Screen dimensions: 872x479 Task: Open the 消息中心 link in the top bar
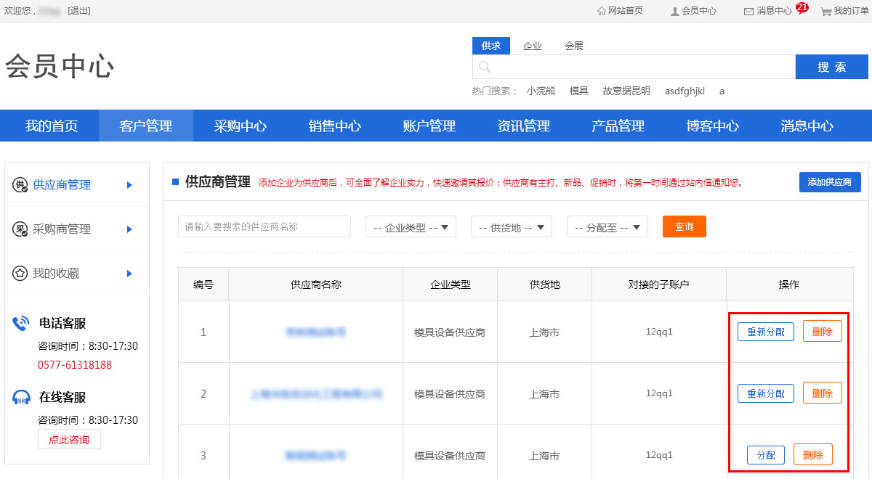click(x=775, y=11)
